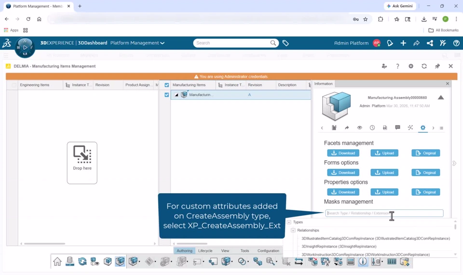Click the widget refresh icon
This screenshot has height=275, width=463.
click(x=424, y=66)
